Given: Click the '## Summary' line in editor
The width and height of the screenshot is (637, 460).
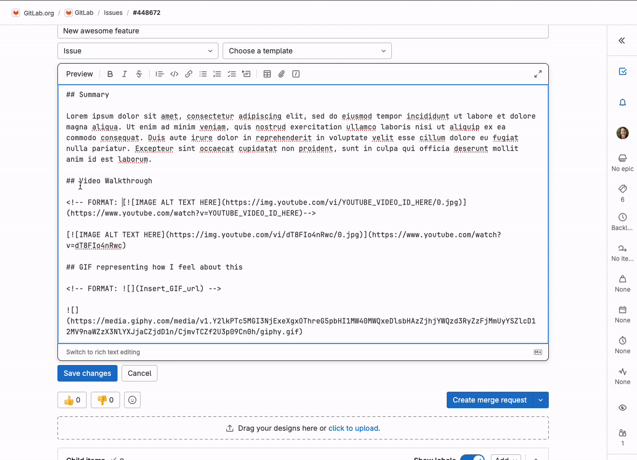Looking at the screenshot, I should point(88,95).
